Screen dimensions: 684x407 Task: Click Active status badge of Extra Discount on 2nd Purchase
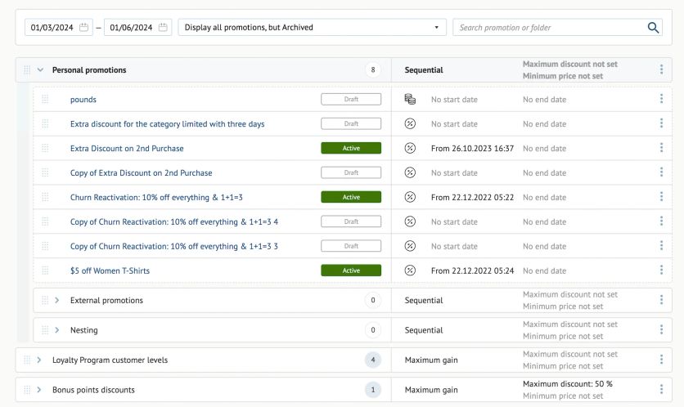[351, 148]
